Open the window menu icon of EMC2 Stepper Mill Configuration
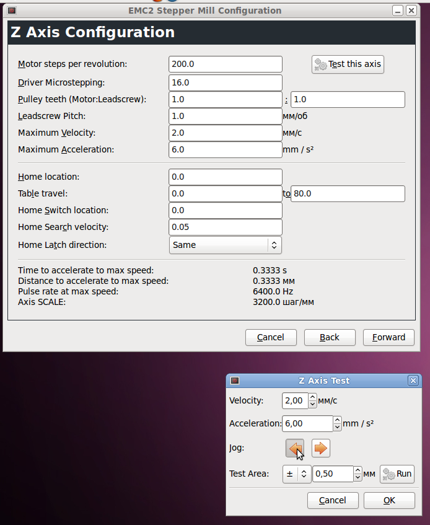430x525 pixels. (12, 11)
